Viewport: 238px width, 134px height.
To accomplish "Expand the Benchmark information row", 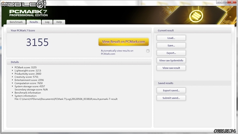I will [12, 93].
